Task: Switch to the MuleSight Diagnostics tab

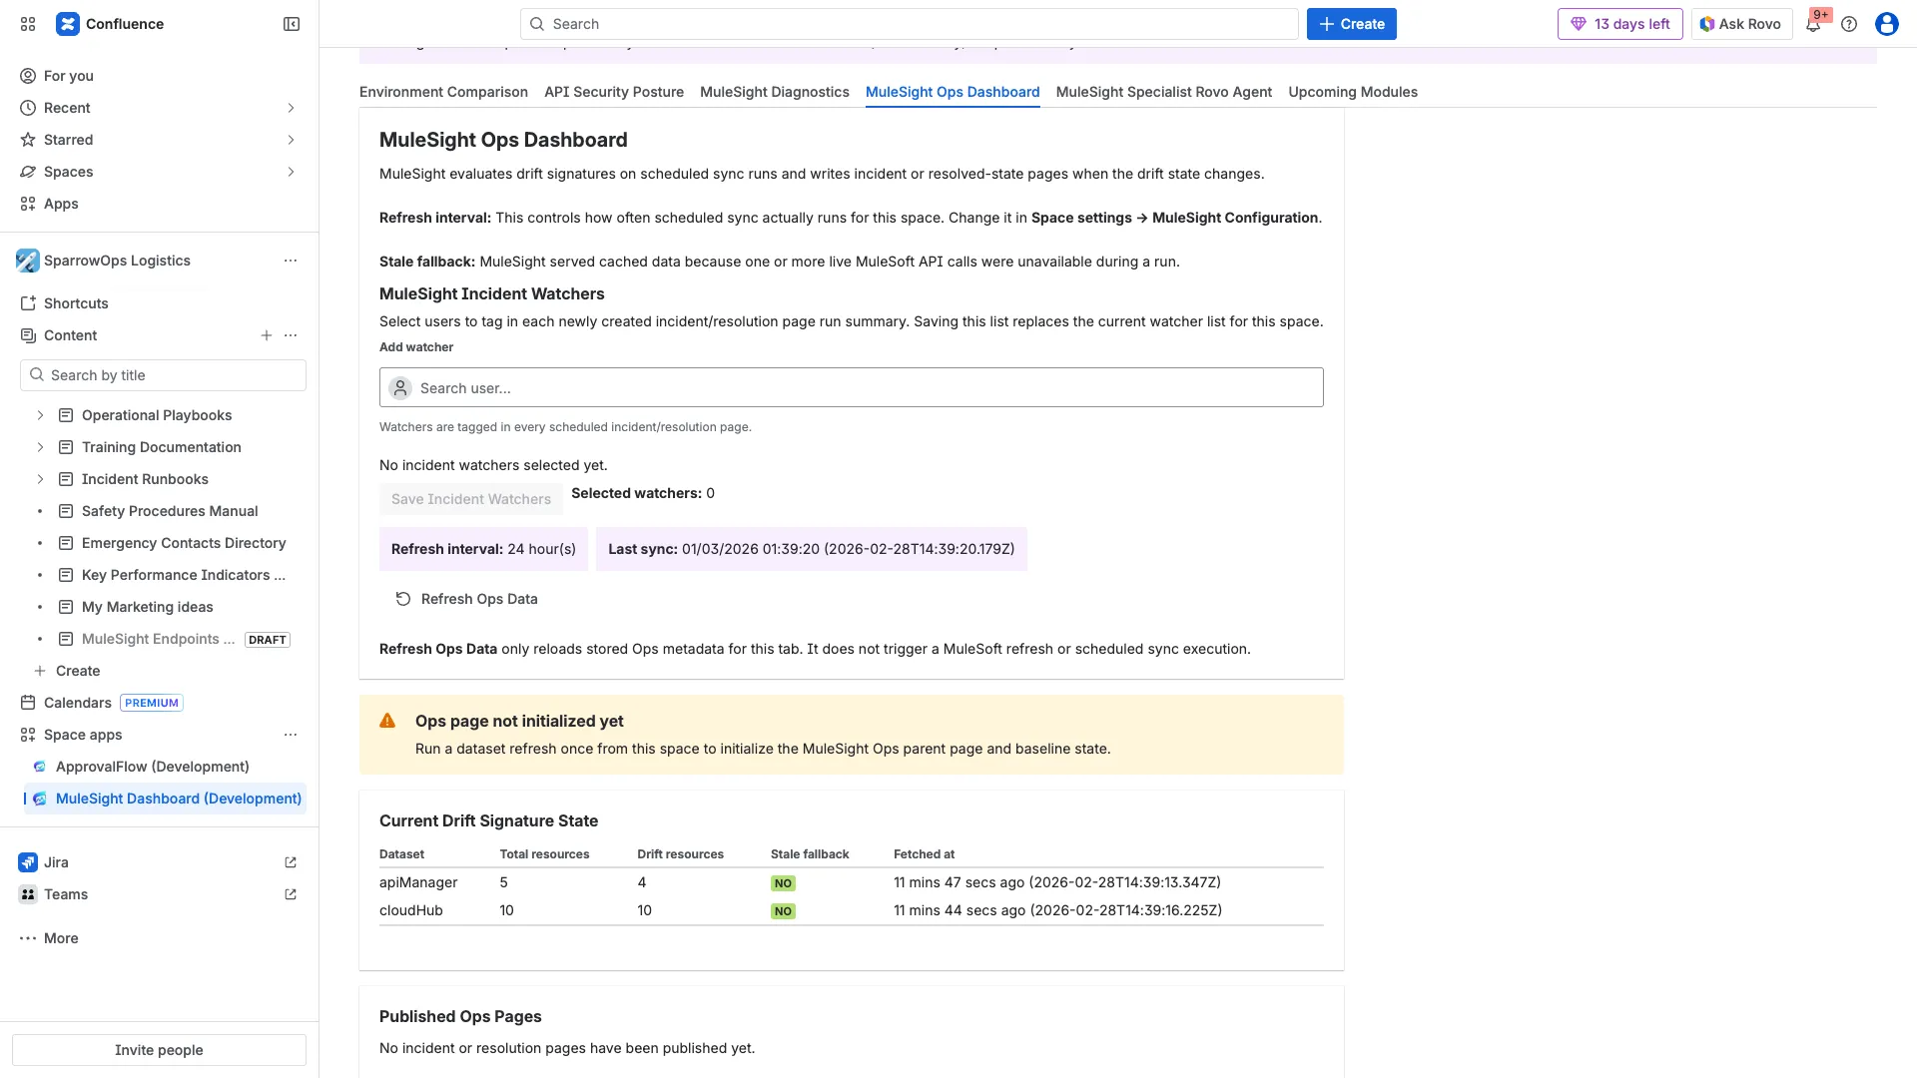Action: [774, 92]
